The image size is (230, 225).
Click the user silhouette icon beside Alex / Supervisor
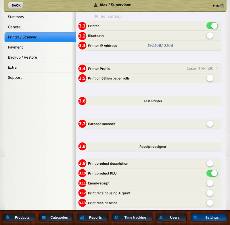96,5
